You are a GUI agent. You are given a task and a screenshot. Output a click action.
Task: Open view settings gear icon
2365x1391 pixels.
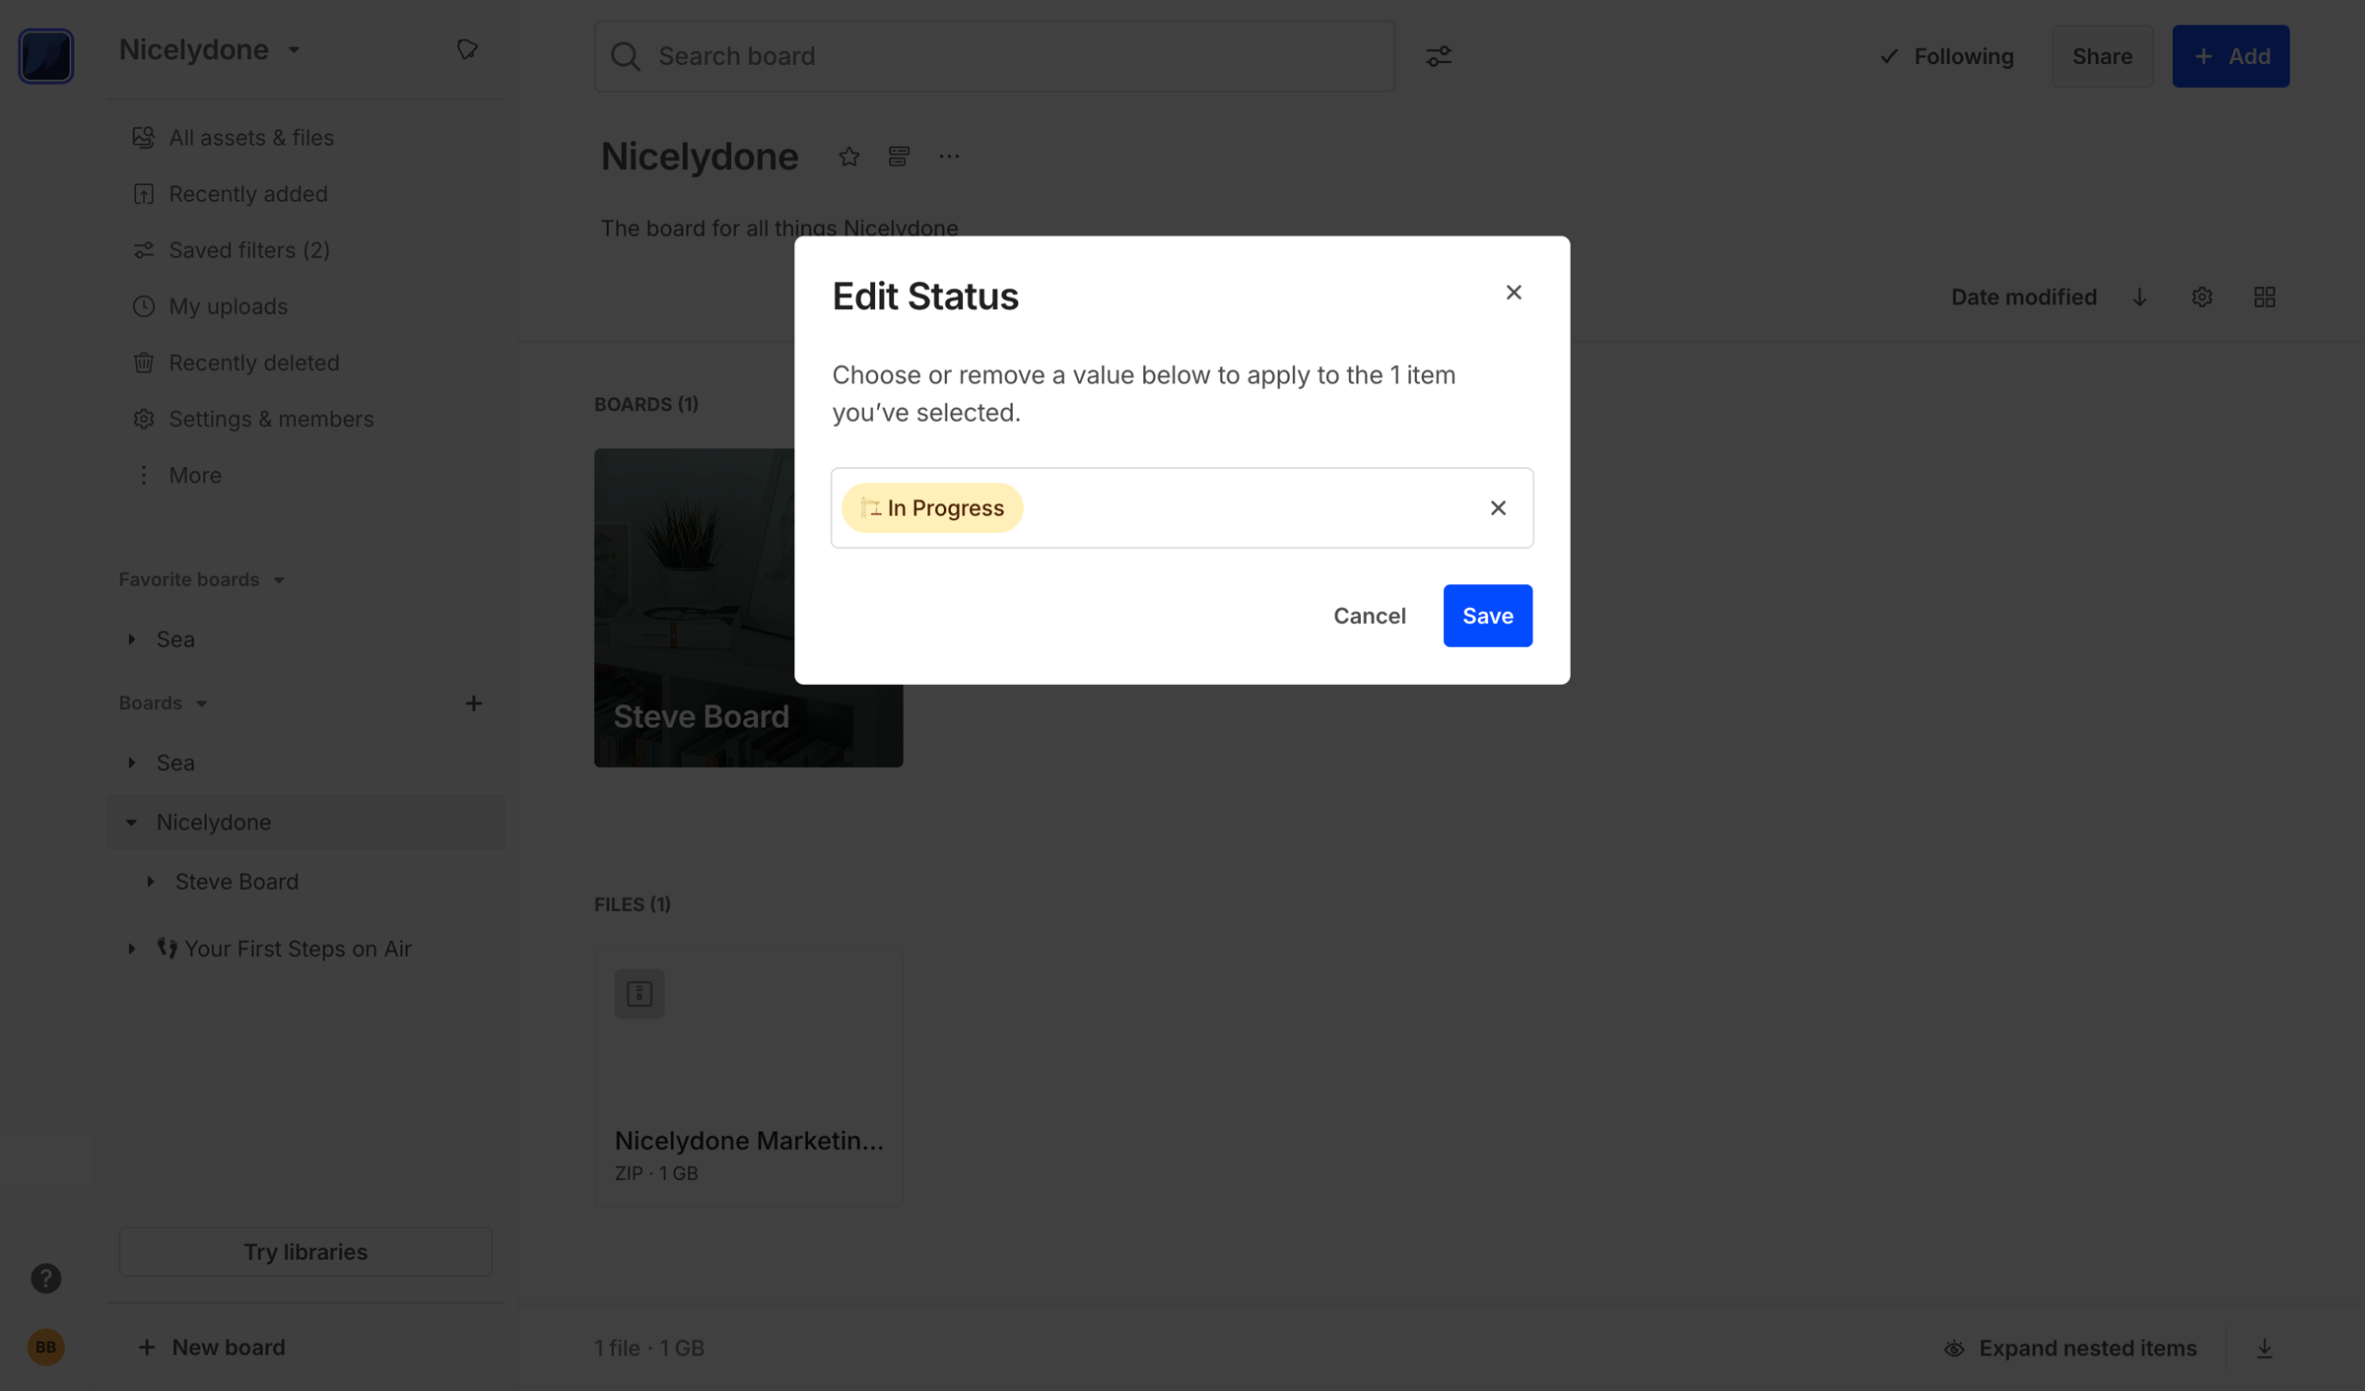(x=2201, y=298)
